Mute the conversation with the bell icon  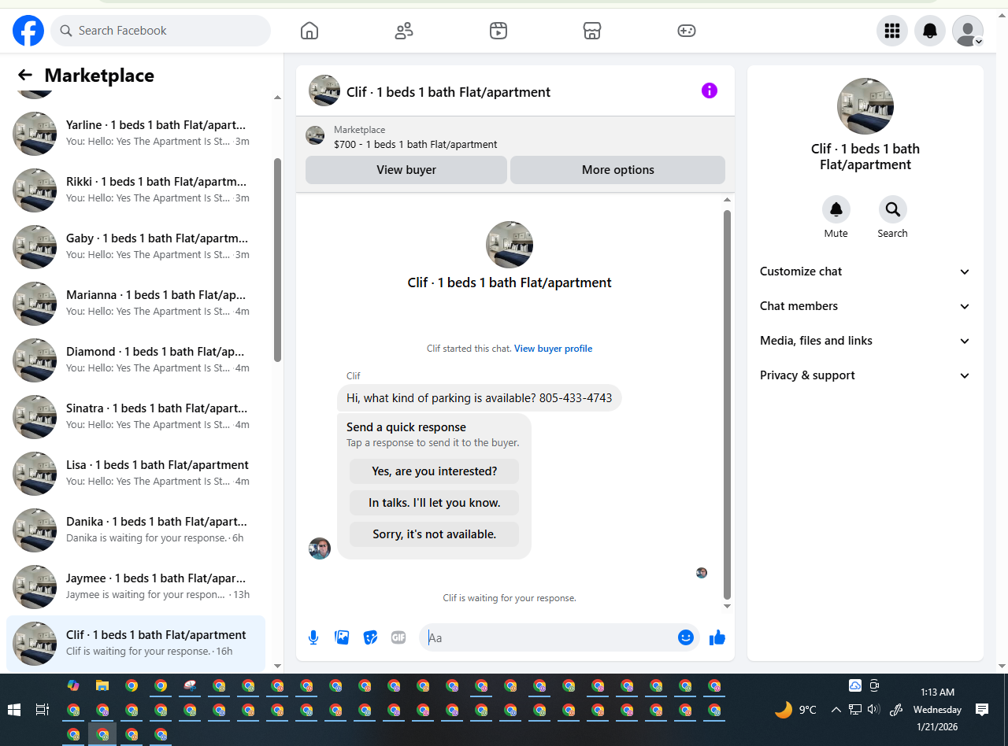(836, 209)
